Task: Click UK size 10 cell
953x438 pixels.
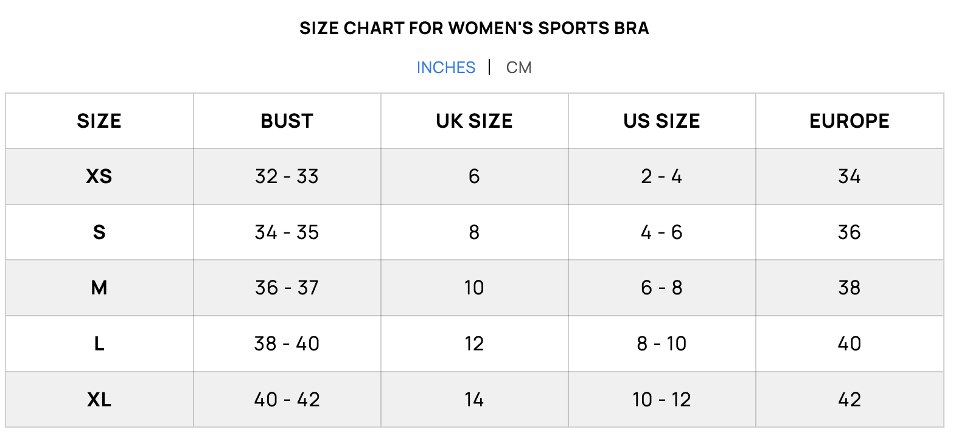Action: tap(474, 288)
